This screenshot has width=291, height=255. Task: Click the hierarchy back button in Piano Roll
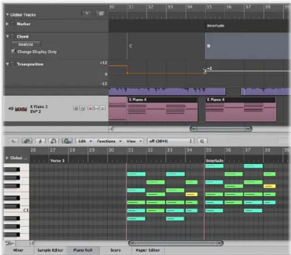click(13, 141)
